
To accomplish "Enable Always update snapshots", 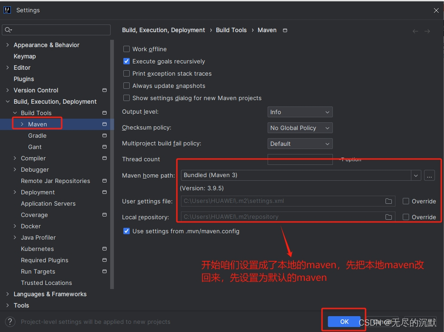I will [126, 86].
